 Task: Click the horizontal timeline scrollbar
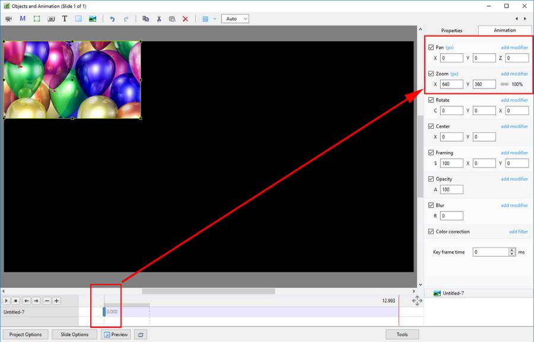[x=208, y=291]
